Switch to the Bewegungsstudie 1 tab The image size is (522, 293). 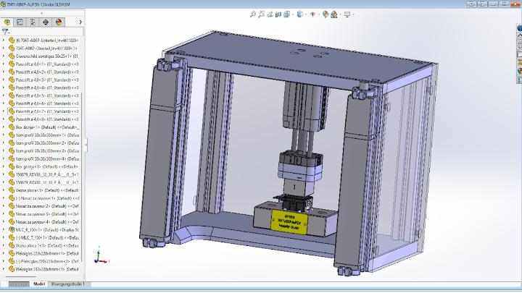67,284
